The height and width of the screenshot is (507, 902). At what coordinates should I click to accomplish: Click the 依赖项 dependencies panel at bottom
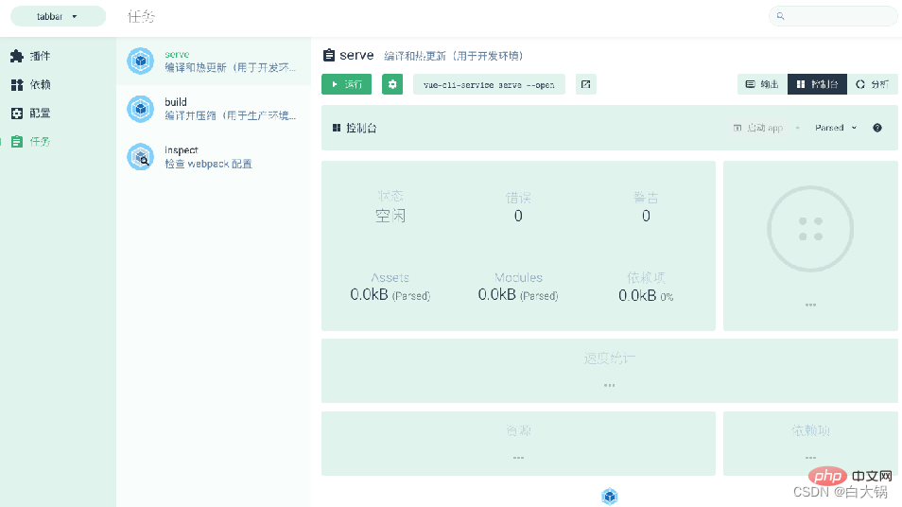pos(810,443)
